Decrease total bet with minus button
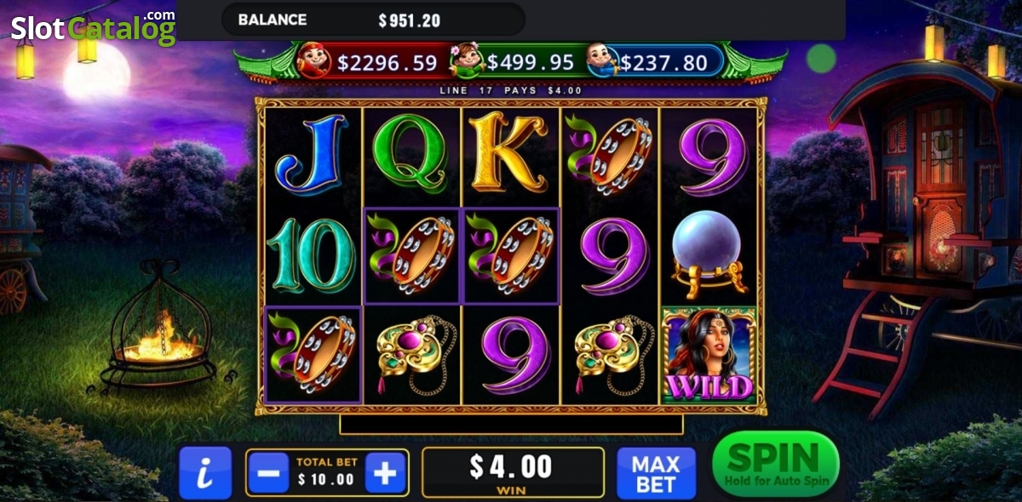 point(270,472)
